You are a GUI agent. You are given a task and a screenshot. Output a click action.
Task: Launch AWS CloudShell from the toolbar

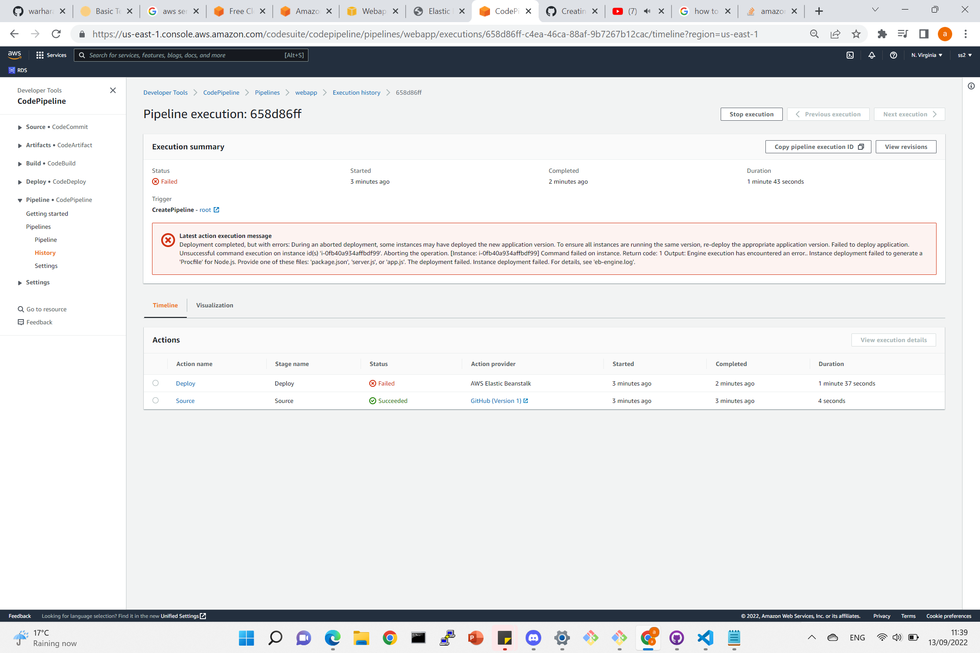tap(850, 55)
